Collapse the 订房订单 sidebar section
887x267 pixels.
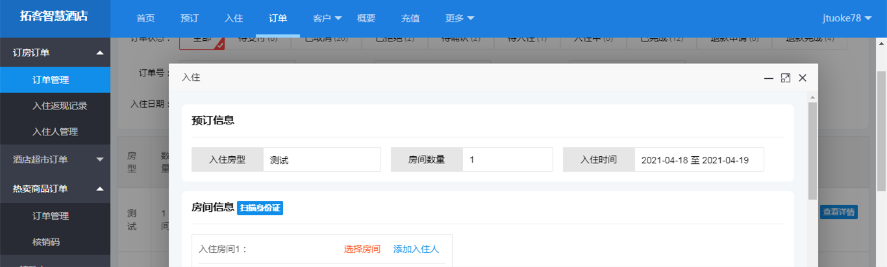tap(55, 52)
